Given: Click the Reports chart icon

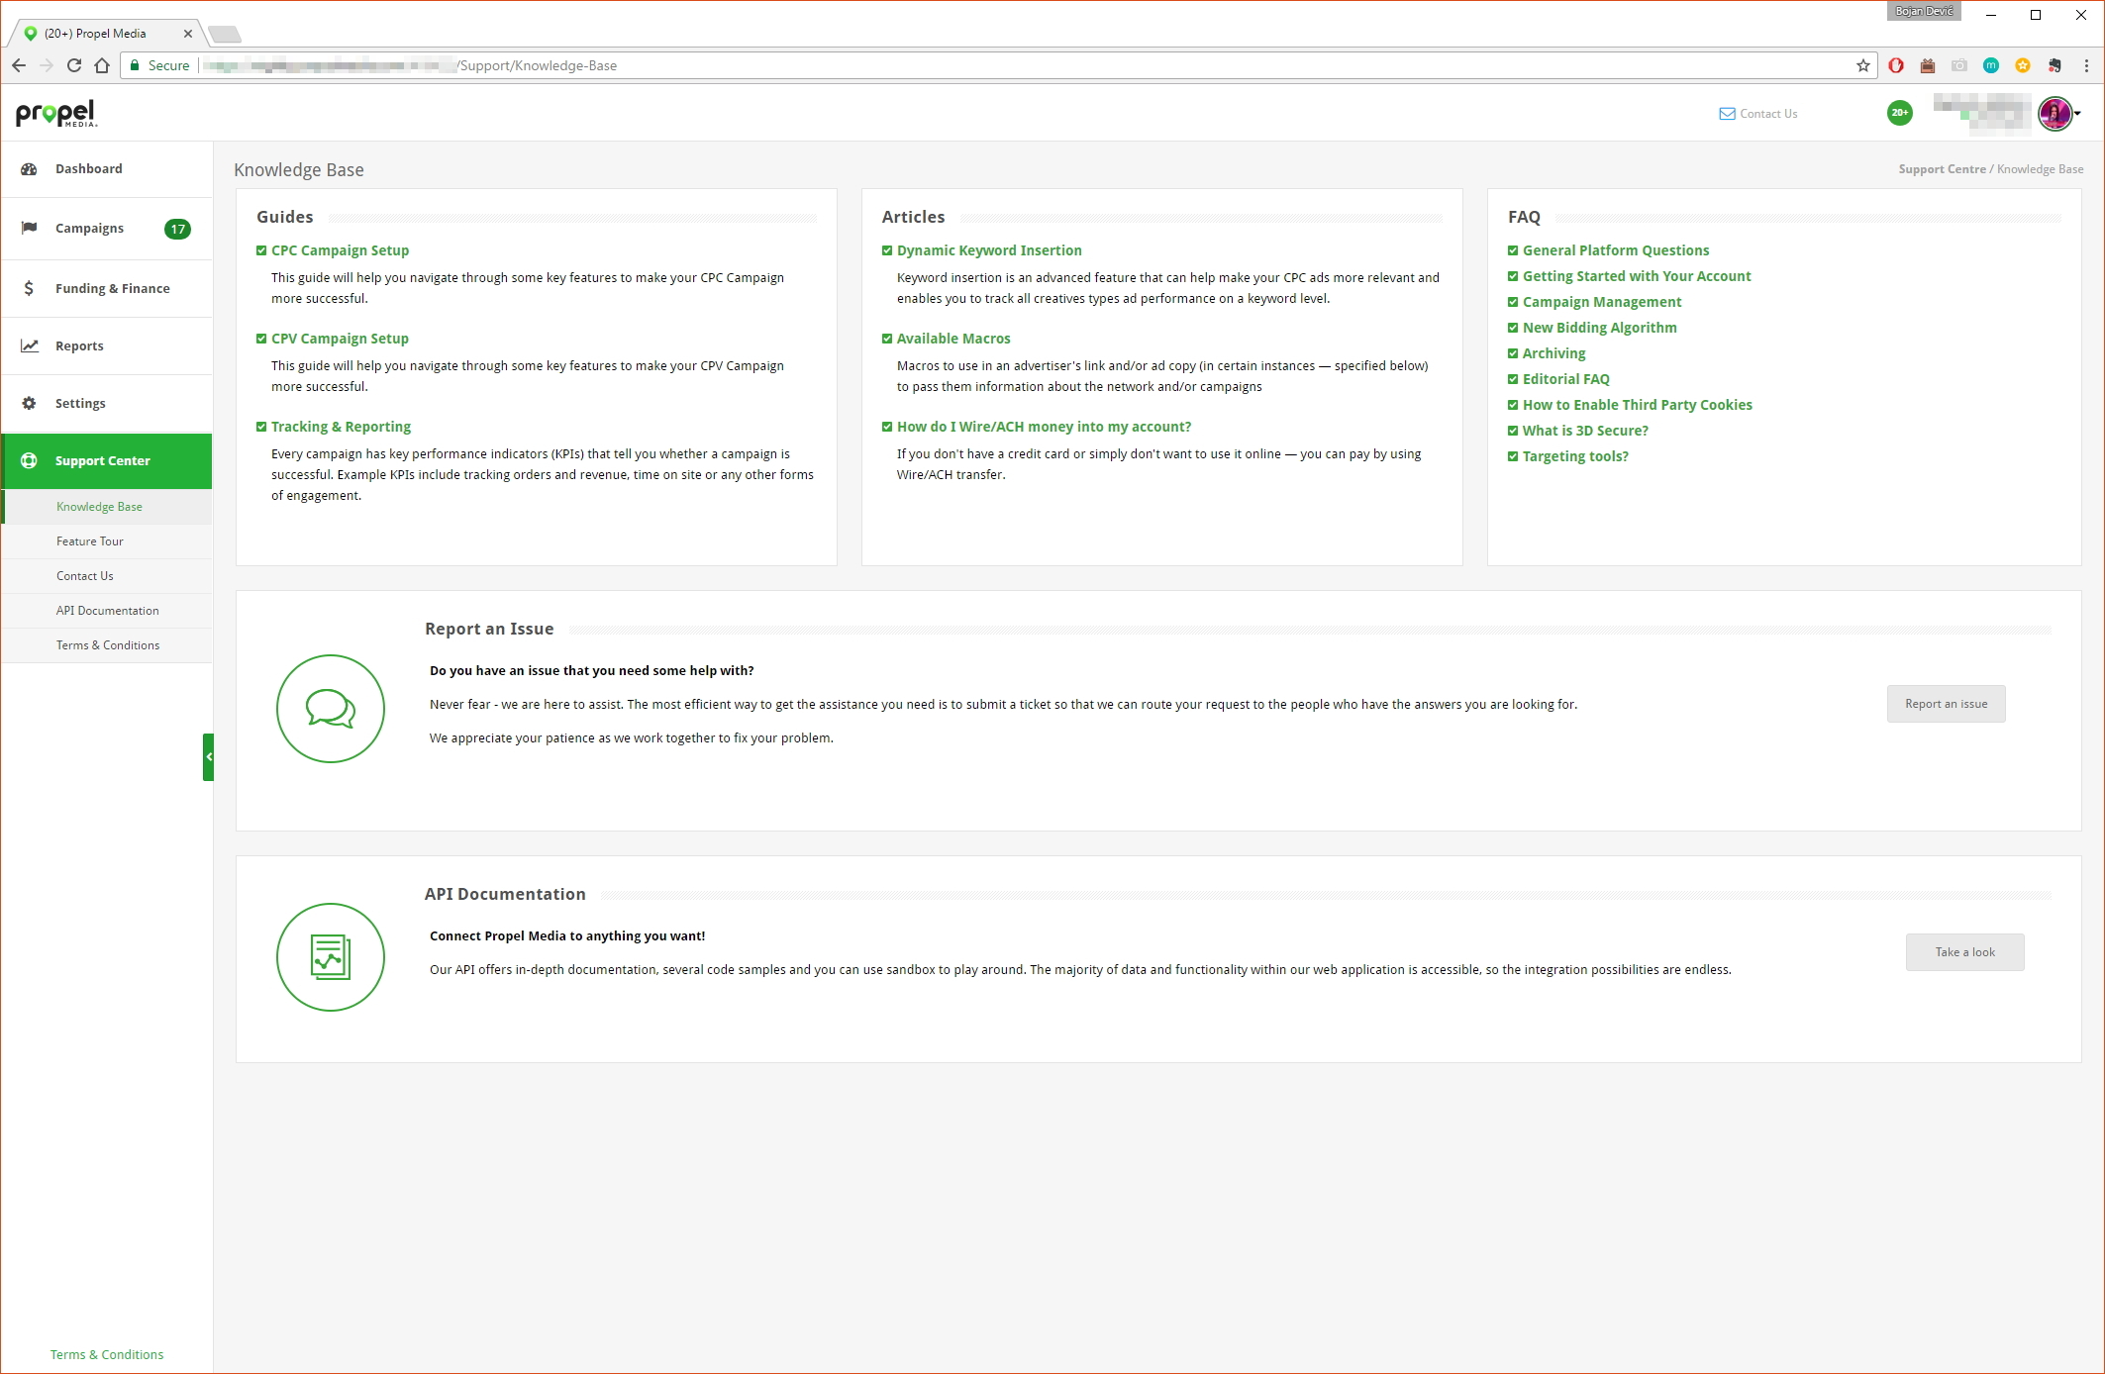Looking at the screenshot, I should pyautogui.click(x=30, y=345).
